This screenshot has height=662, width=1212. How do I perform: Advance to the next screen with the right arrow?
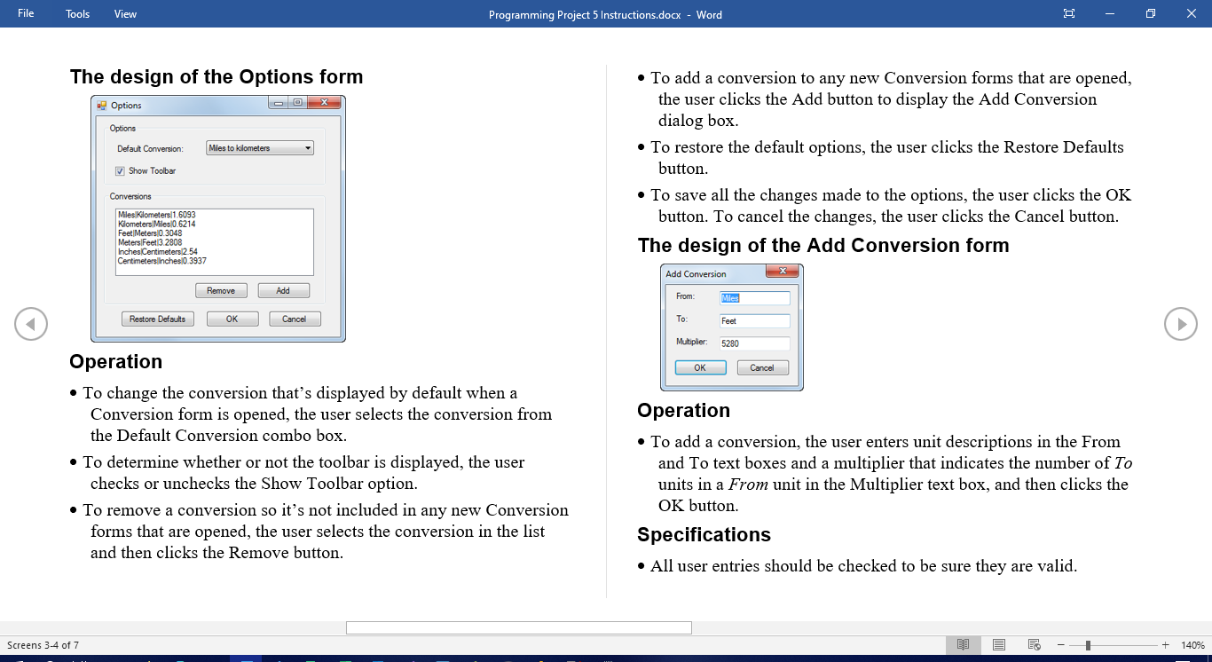(x=1181, y=324)
